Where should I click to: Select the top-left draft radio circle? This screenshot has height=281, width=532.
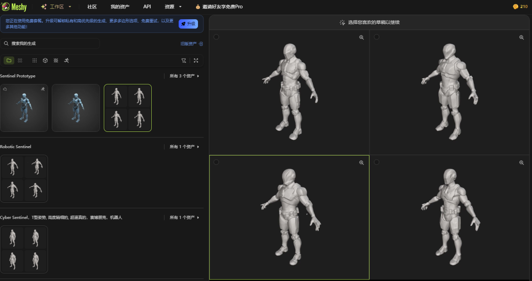216,37
